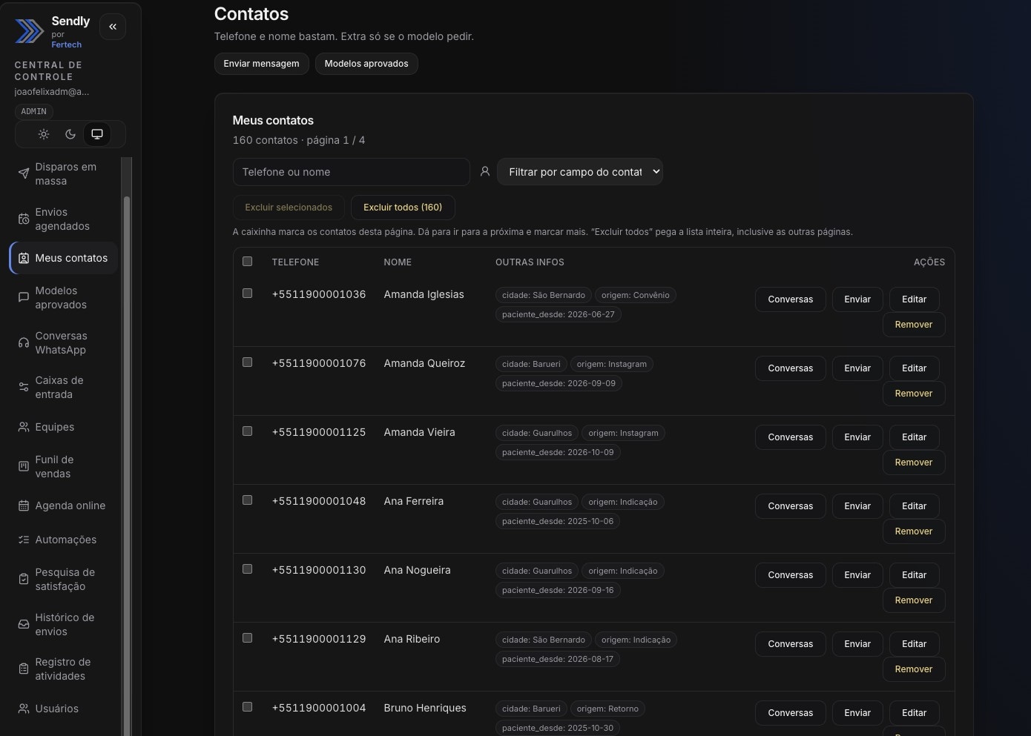The height and width of the screenshot is (736, 1031).
Task: Check the box for Amanda Iglesias
Action: coord(248,293)
